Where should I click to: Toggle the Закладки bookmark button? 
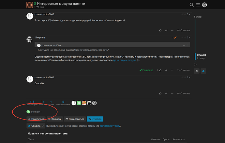[54, 119]
